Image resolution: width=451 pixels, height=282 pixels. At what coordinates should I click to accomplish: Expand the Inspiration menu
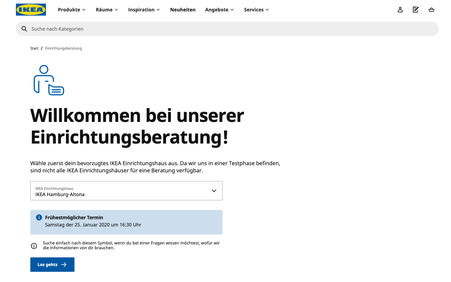[x=144, y=10]
